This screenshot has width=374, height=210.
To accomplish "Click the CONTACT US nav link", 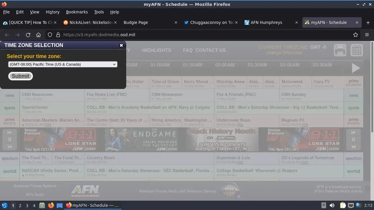I will point(210,50).
